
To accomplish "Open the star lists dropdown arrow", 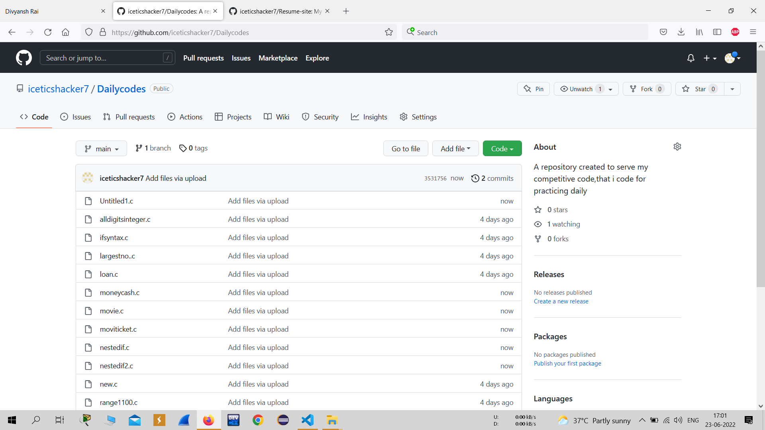I will pos(732,89).
